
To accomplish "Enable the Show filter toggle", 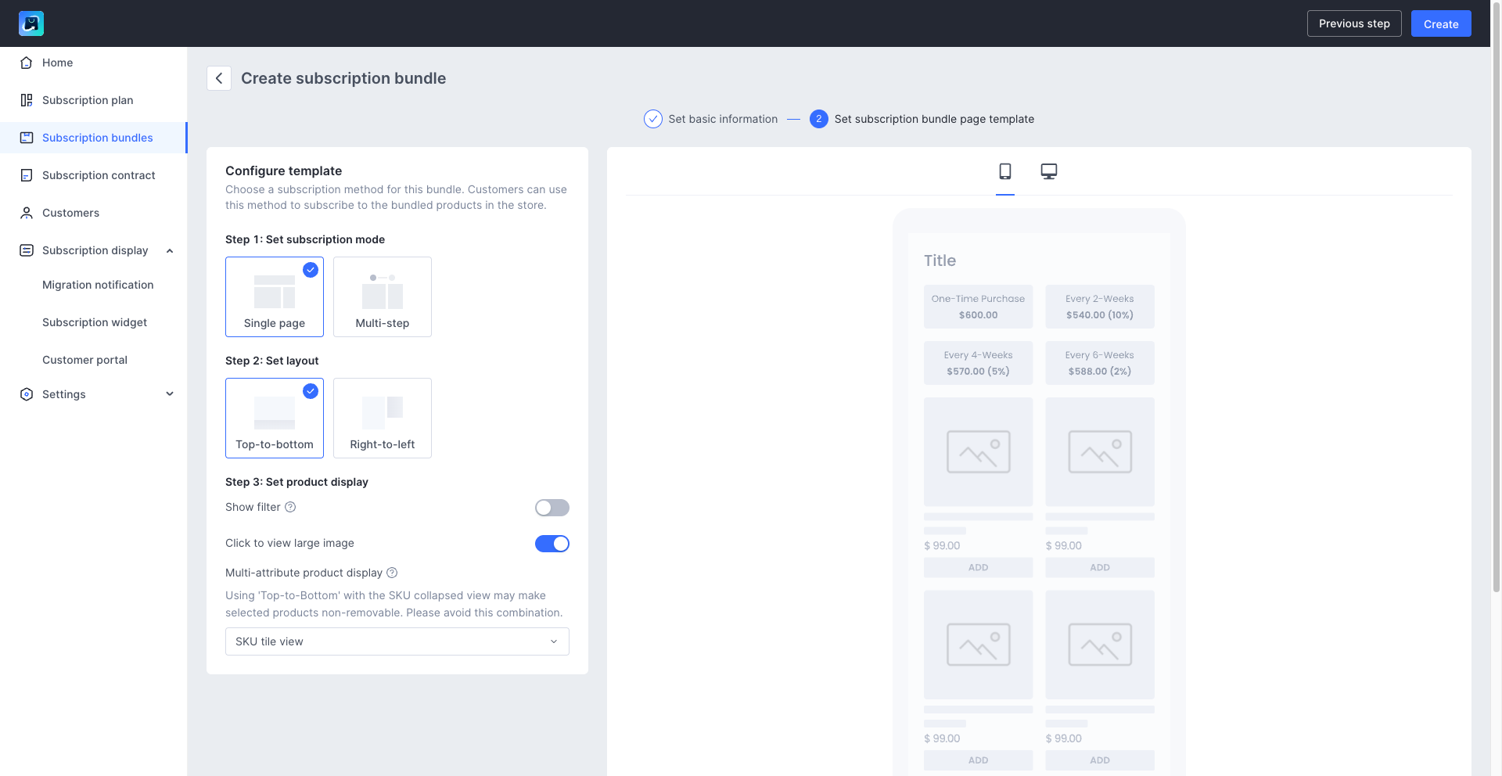I will pyautogui.click(x=552, y=508).
